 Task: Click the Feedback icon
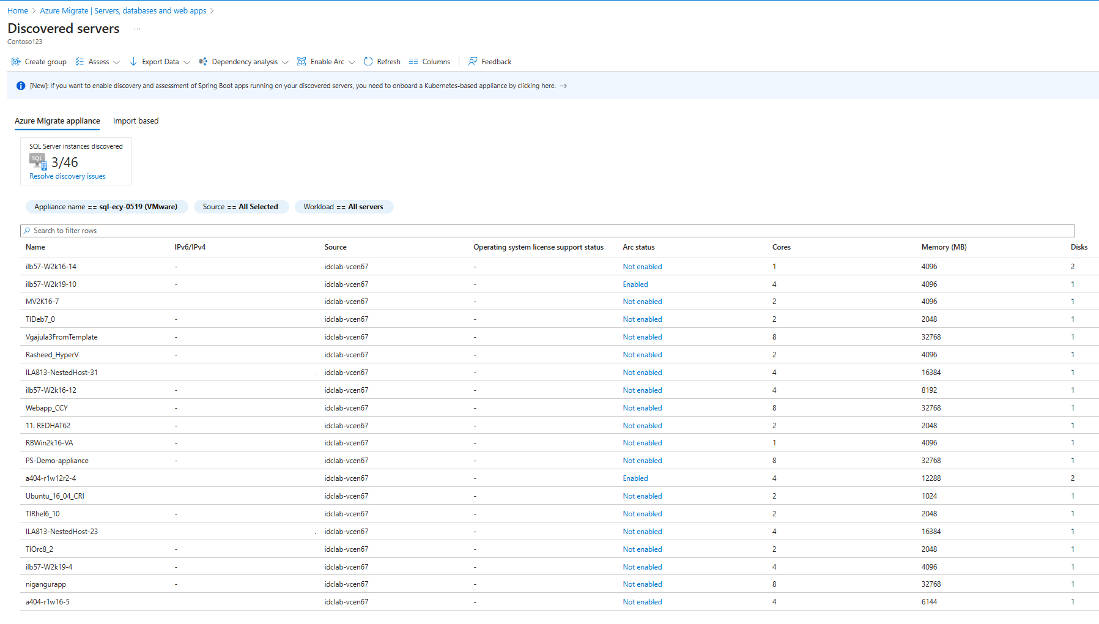pos(473,62)
